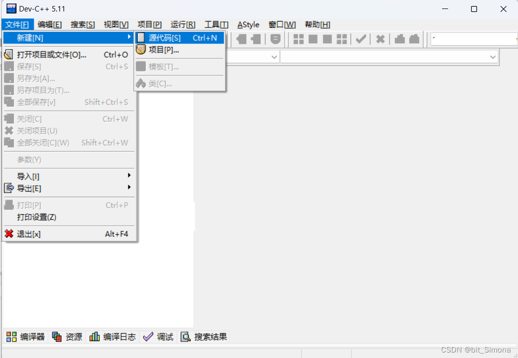The width and height of the screenshot is (518, 358).
Task: Open the 编译器 tab at the bottom
Action: [x=25, y=337]
